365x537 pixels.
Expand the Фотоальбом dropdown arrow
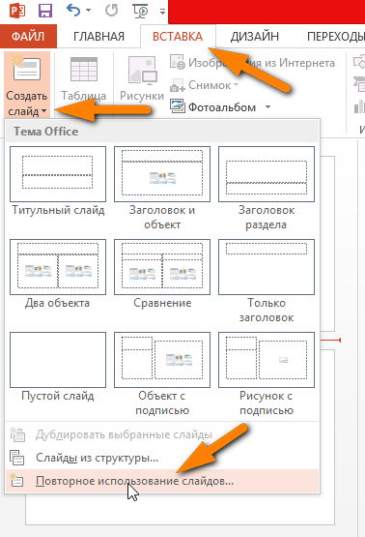coord(268,107)
